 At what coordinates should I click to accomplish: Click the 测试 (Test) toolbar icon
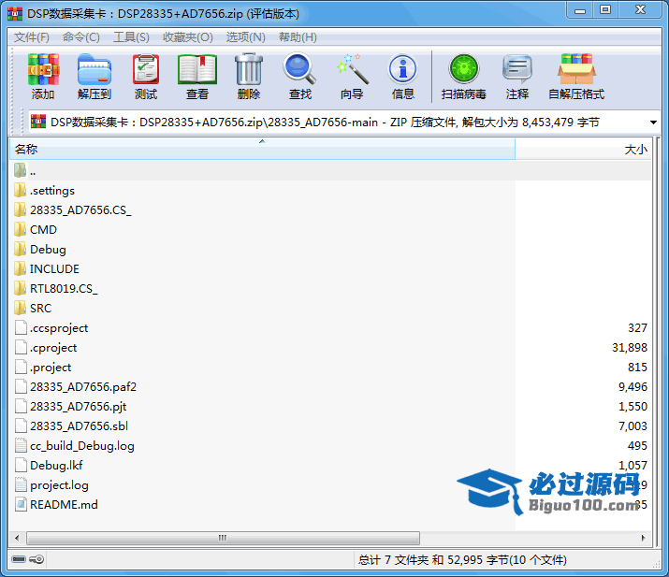(146, 70)
